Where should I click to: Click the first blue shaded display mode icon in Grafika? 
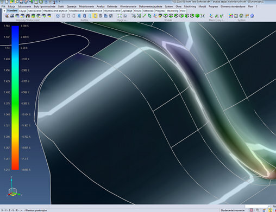[79, 16]
